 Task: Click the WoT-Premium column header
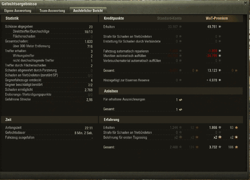click(217, 18)
